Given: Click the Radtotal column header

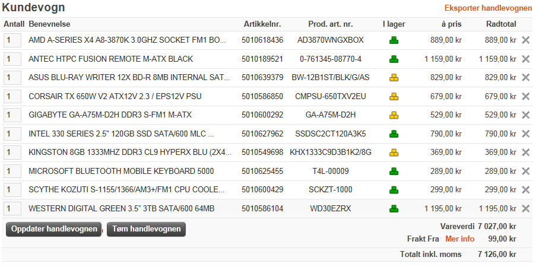Looking at the screenshot, I should (501, 24).
